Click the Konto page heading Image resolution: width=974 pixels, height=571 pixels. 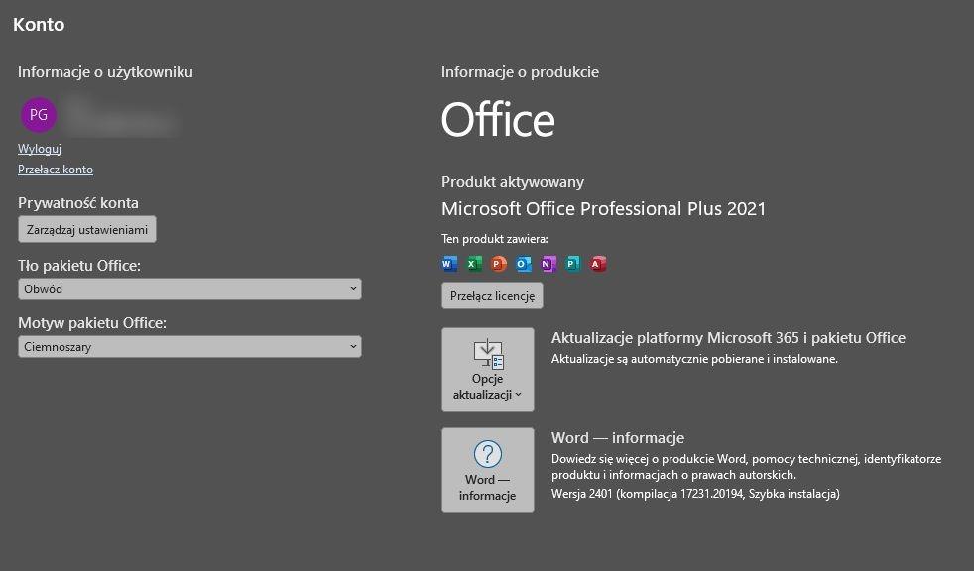pos(39,24)
